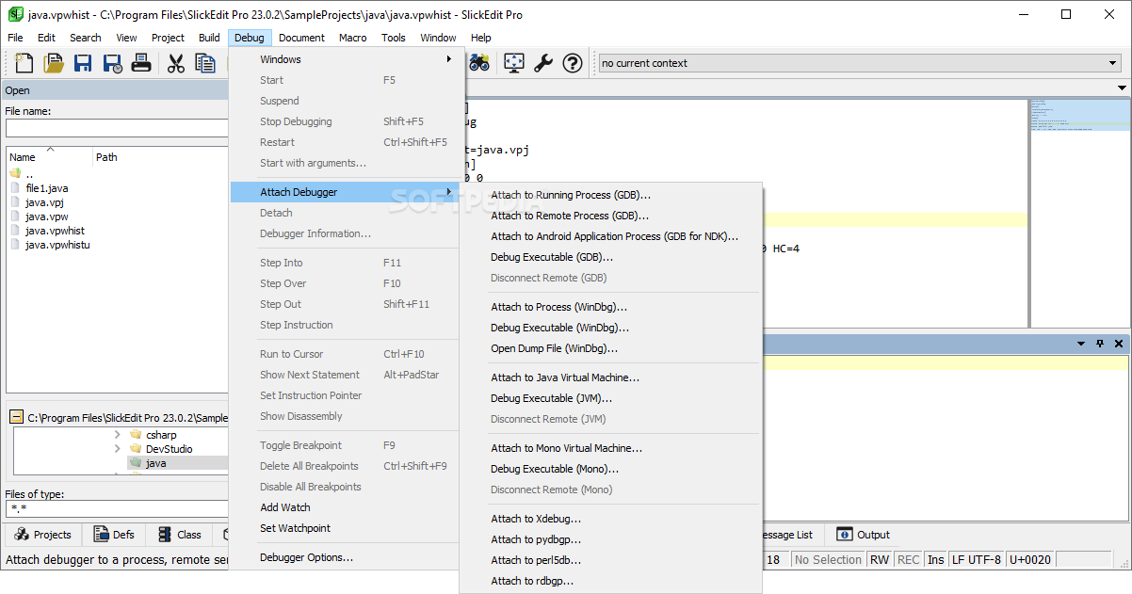The width and height of the screenshot is (1132, 594).
Task: Click the Open File folder toolbar icon
Action: click(54, 63)
